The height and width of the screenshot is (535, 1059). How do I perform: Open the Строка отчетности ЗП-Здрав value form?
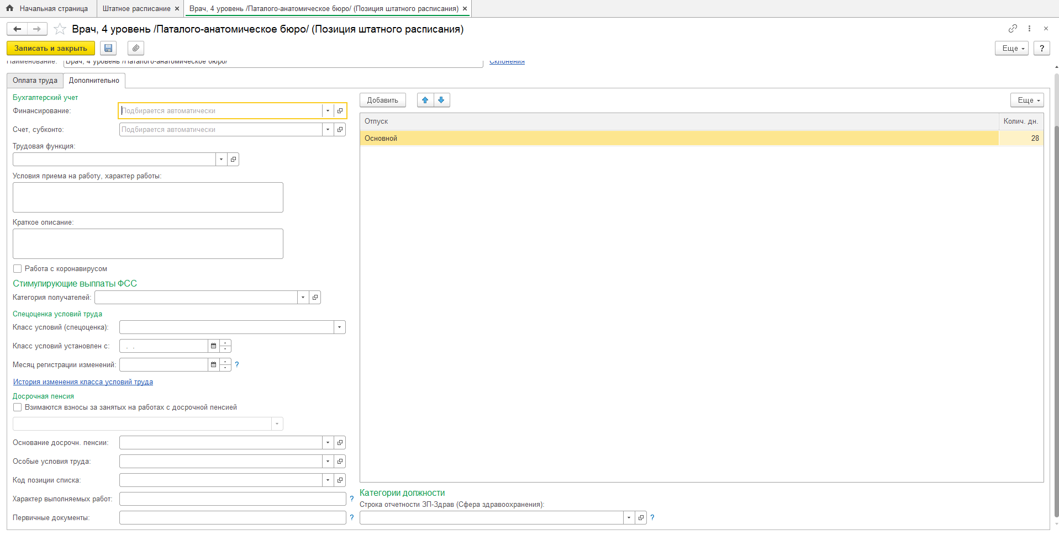[641, 518]
